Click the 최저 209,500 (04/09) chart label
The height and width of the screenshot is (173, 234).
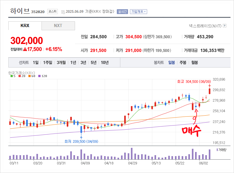coord(81,141)
